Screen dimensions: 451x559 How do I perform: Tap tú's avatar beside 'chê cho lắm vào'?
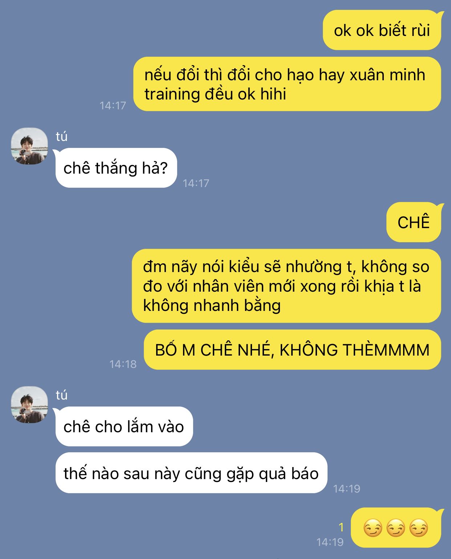(29, 405)
